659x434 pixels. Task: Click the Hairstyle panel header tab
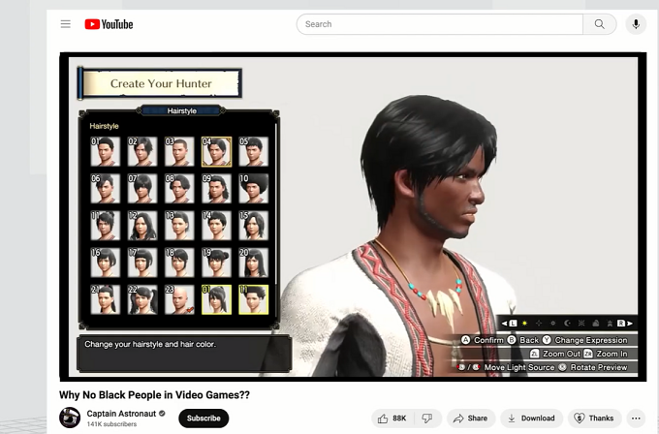(181, 110)
